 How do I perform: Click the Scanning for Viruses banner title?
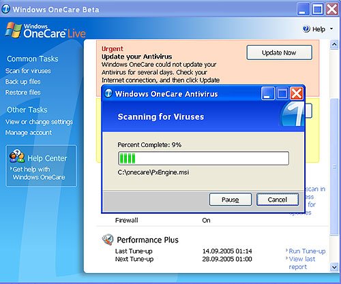[x=161, y=116]
